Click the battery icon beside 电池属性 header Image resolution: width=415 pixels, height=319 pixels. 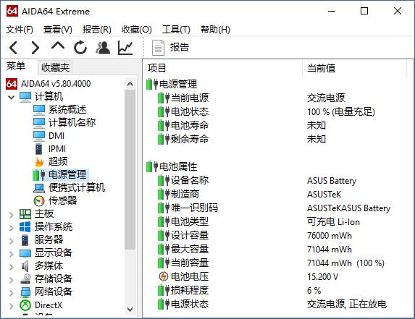152,167
